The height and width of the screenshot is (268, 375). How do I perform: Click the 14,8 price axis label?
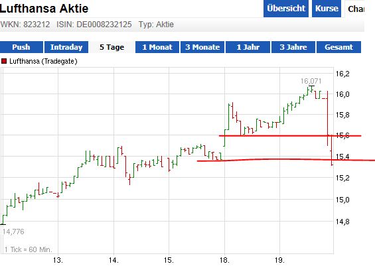click(x=342, y=222)
